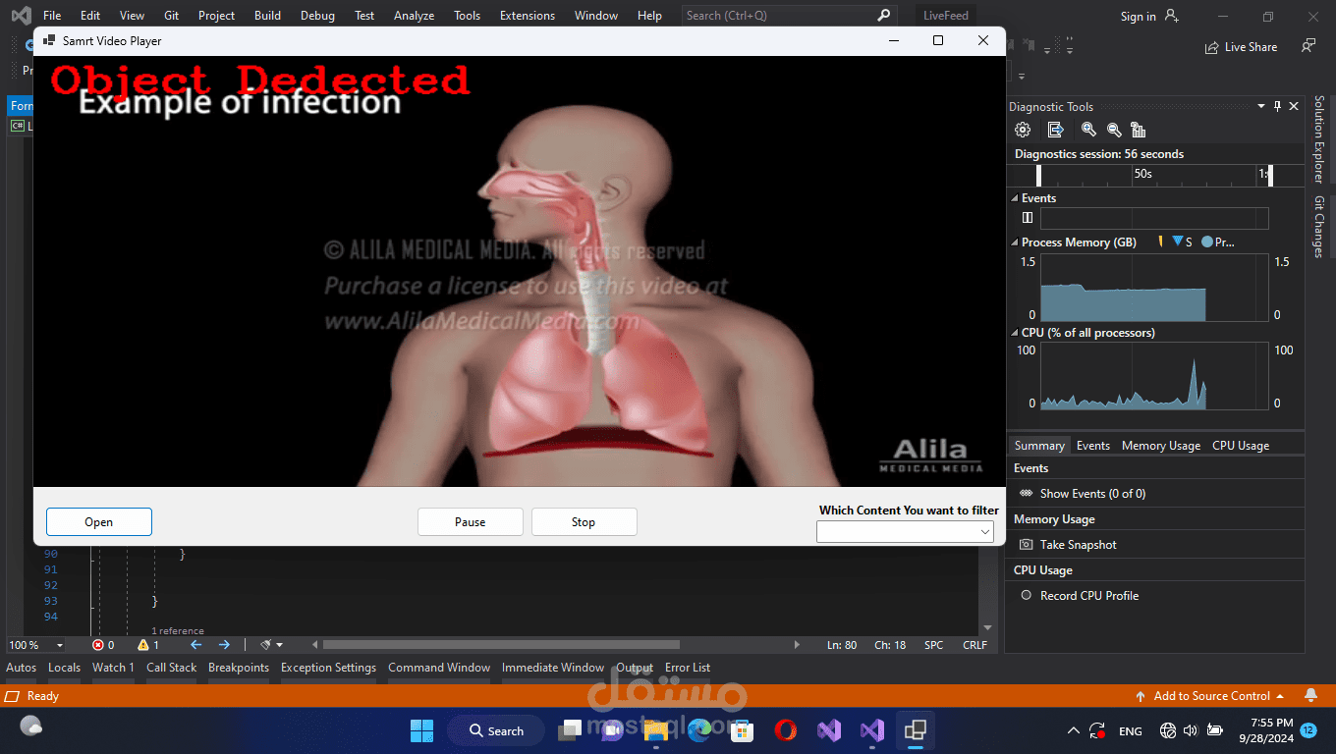Collapse the Process Memory (GB) section

1015,242
